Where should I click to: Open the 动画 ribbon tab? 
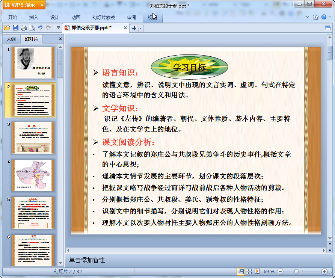coord(76,18)
